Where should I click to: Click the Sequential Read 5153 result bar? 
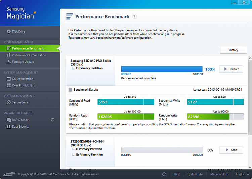coord(126,102)
